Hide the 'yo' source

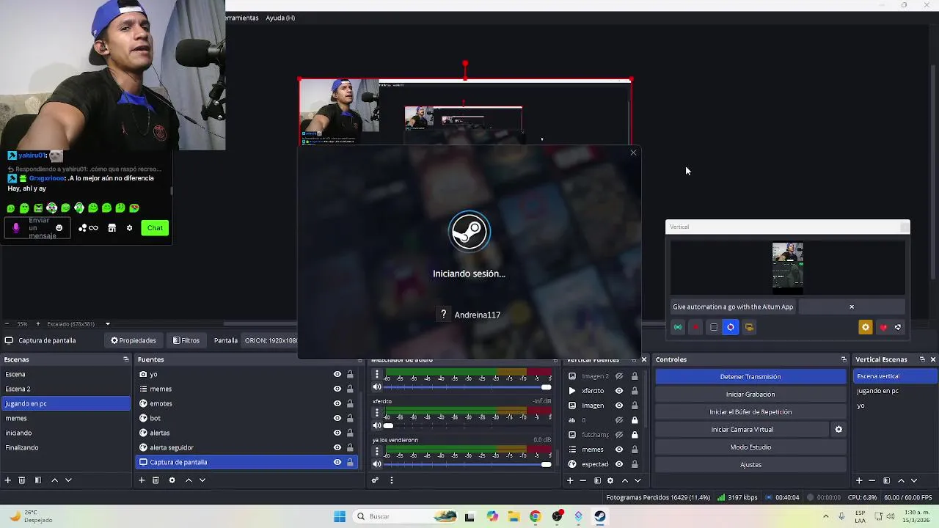click(337, 374)
